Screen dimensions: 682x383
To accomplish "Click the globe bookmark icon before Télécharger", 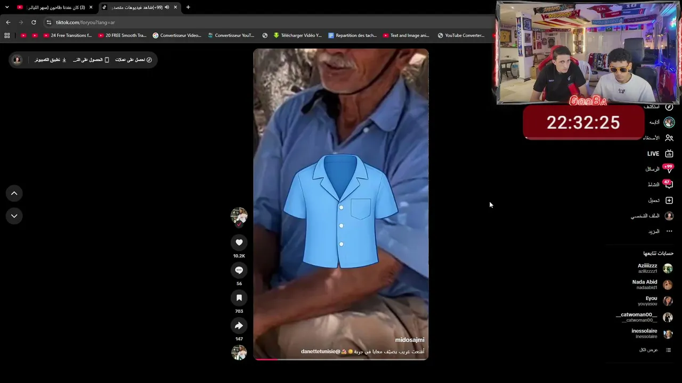I will click(265, 36).
